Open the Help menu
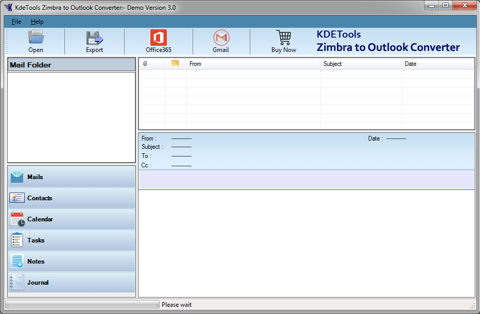The width and height of the screenshot is (480, 314). (x=37, y=22)
